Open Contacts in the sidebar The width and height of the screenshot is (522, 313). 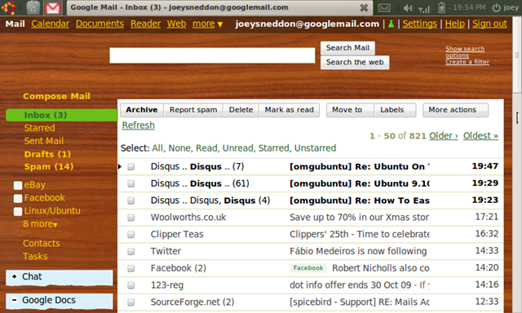click(x=42, y=243)
